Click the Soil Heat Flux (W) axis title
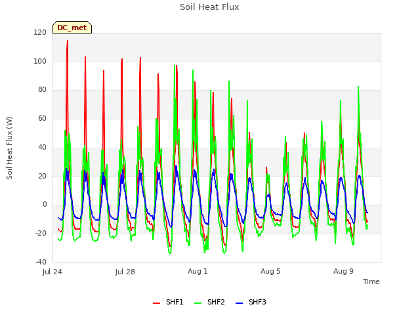420x315 pixels. click(9, 148)
